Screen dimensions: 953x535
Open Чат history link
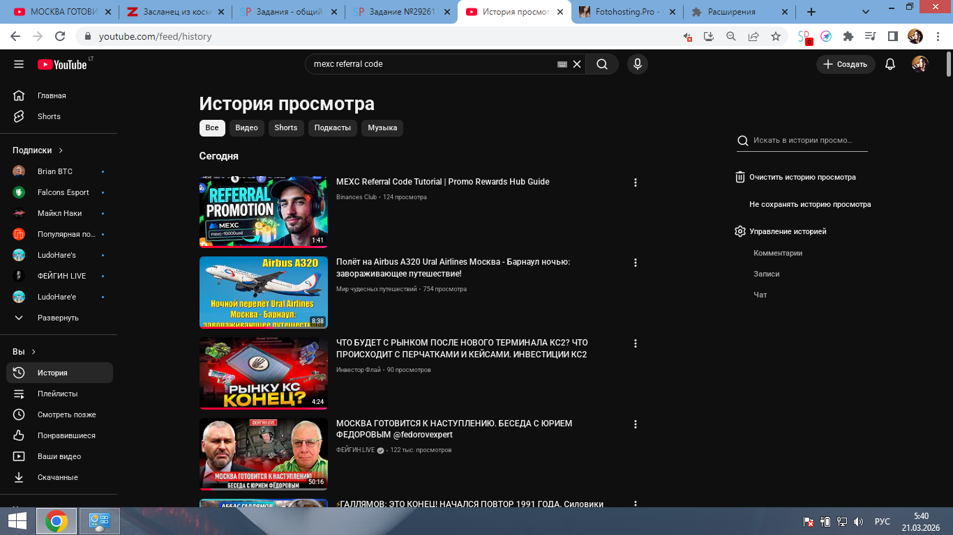tap(760, 295)
